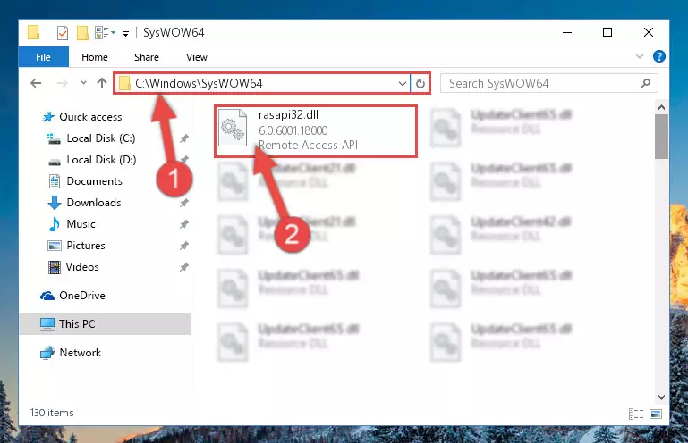Click the pin icon beside Videos
The width and height of the screenshot is (688, 443).
coord(183,267)
